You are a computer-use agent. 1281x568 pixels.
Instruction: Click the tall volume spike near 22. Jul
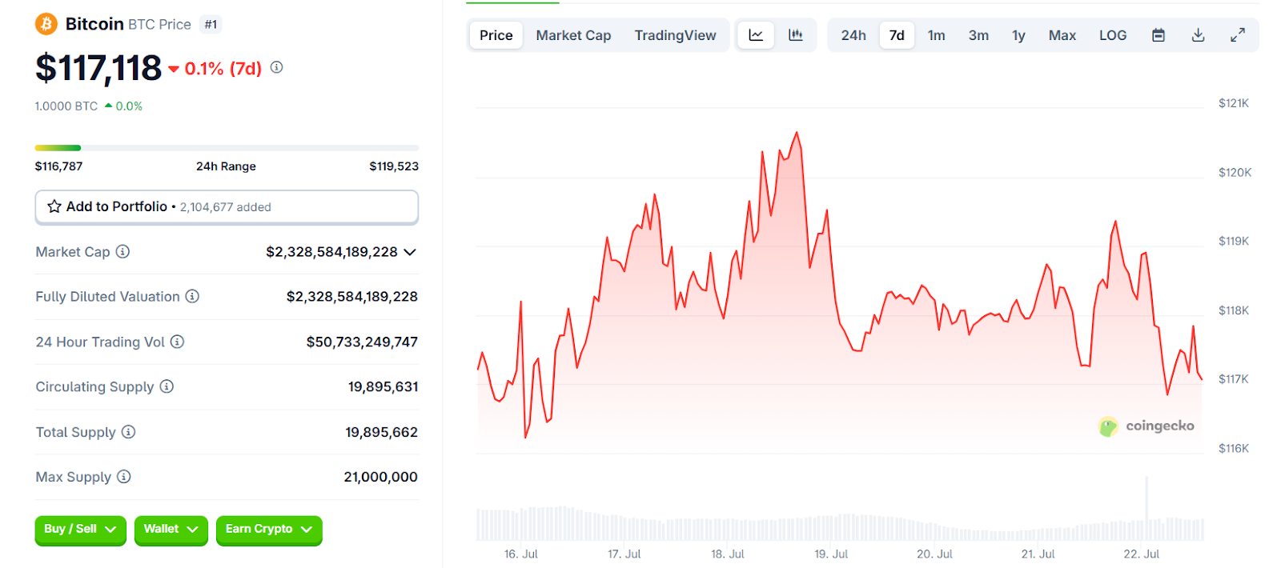click(1146, 508)
